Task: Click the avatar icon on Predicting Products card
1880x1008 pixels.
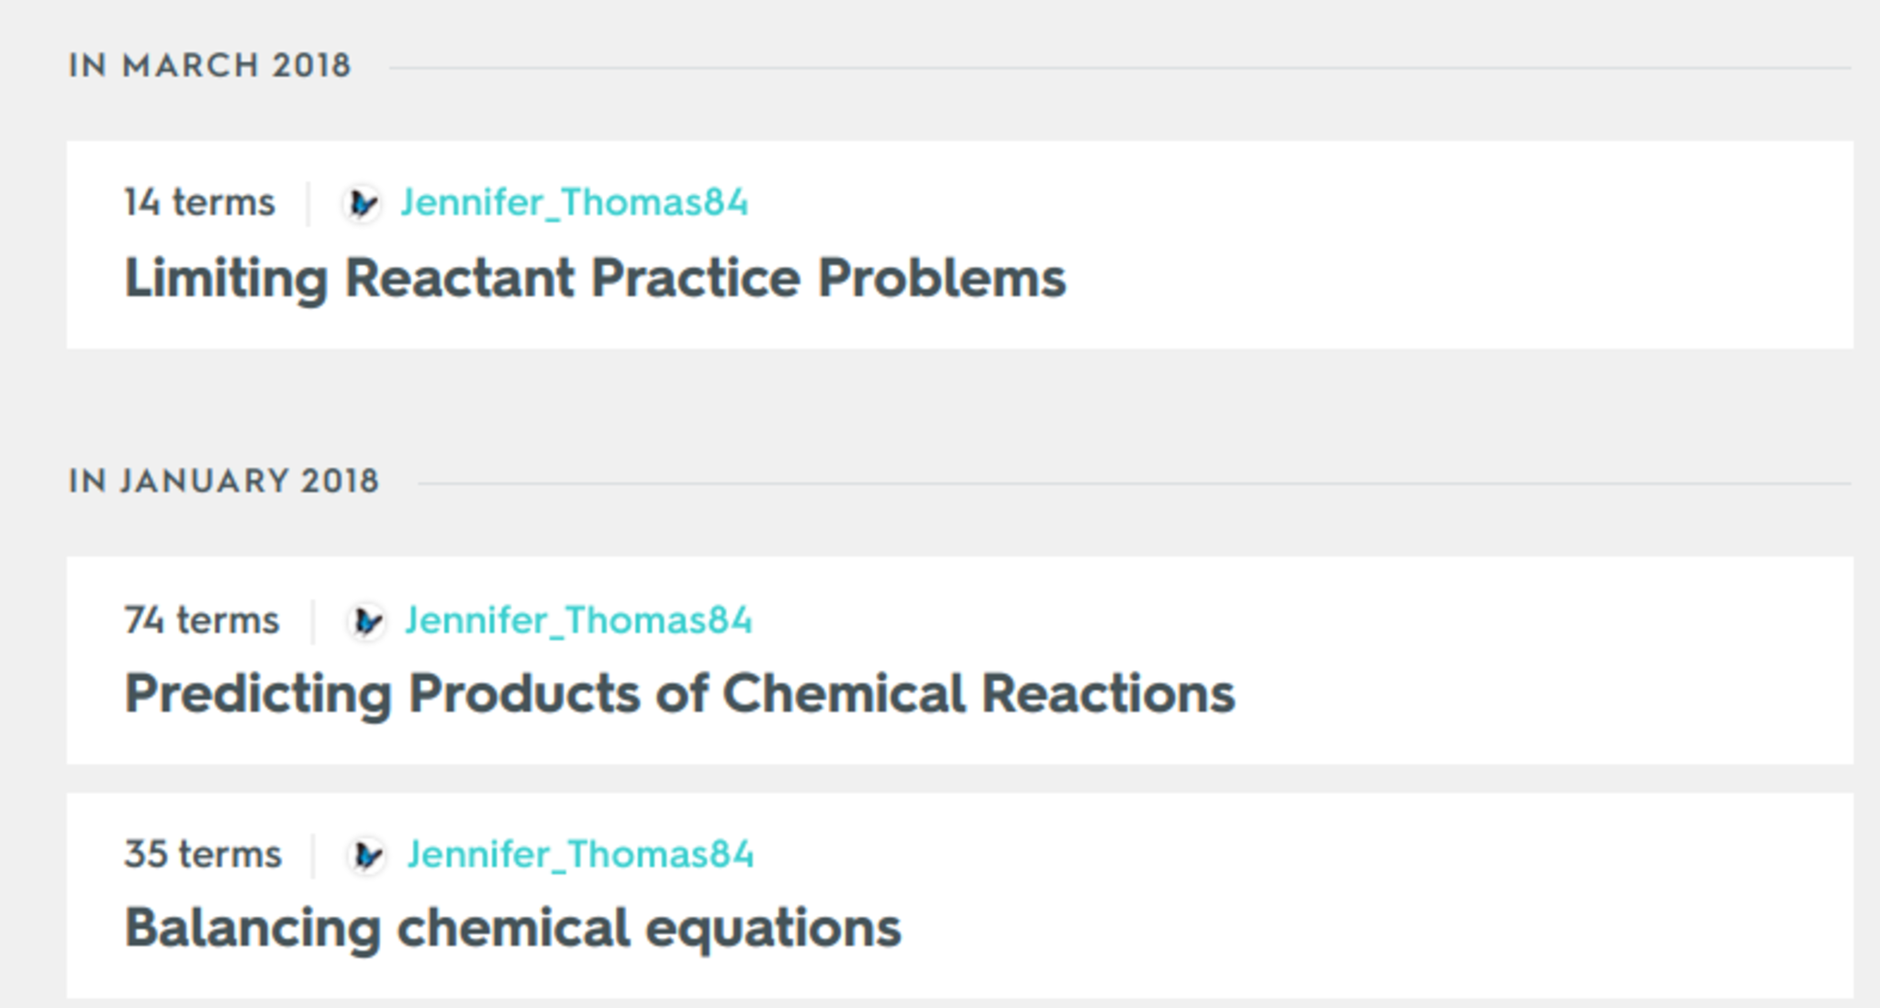Action: (366, 622)
